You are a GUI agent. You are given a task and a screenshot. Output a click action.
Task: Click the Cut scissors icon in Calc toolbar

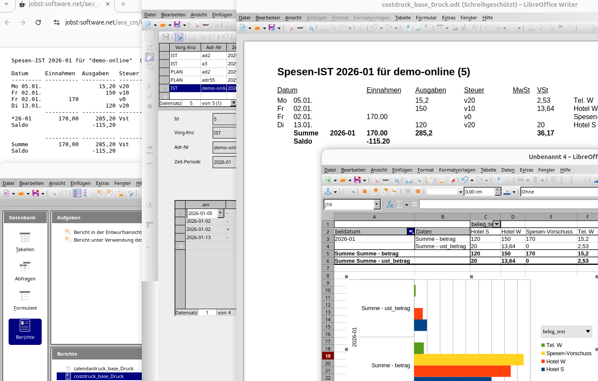pos(409,180)
